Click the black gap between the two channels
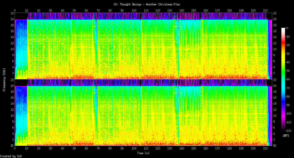Image resolution: width=294 pixels, height=158 pixels. pos(21,82)
